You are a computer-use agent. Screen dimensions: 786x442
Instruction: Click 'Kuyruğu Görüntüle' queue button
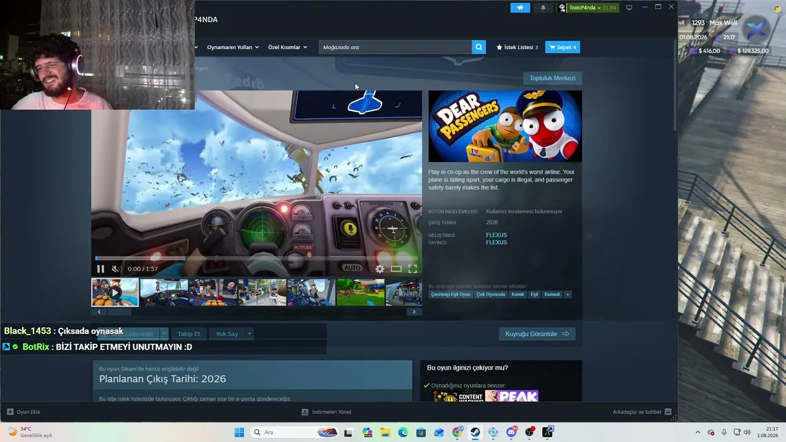(537, 334)
